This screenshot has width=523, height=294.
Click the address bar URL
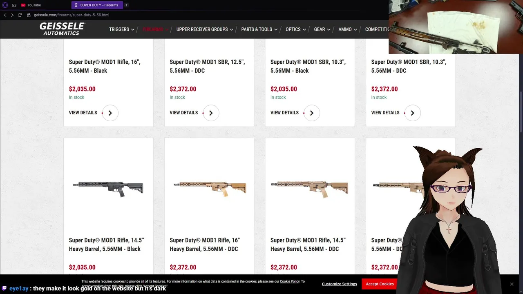click(x=72, y=15)
